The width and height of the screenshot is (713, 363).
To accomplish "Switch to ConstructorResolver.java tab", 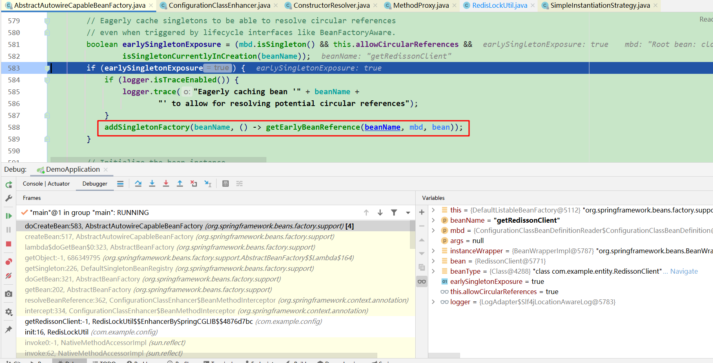I will point(332,5).
